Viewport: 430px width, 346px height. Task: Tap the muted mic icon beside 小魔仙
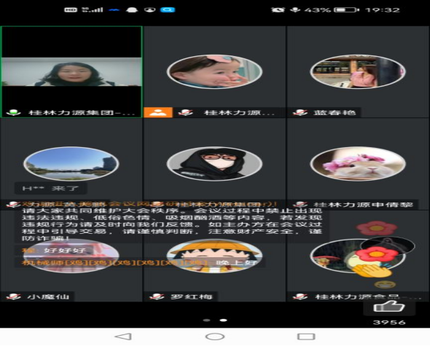click(x=13, y=296)
